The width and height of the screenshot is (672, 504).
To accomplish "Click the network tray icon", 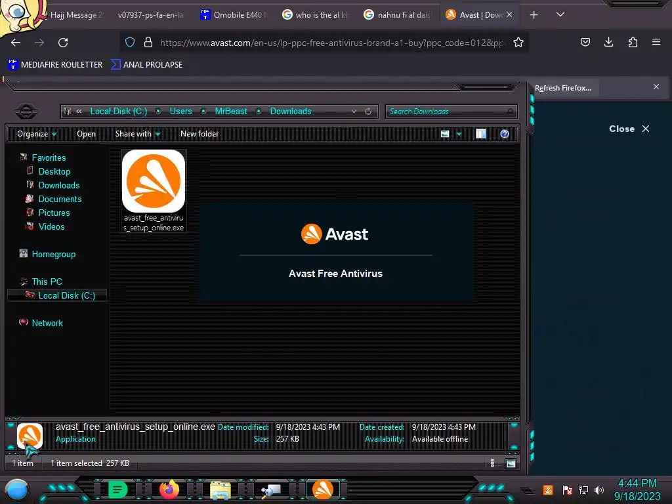I will click(x=583, y=490).
